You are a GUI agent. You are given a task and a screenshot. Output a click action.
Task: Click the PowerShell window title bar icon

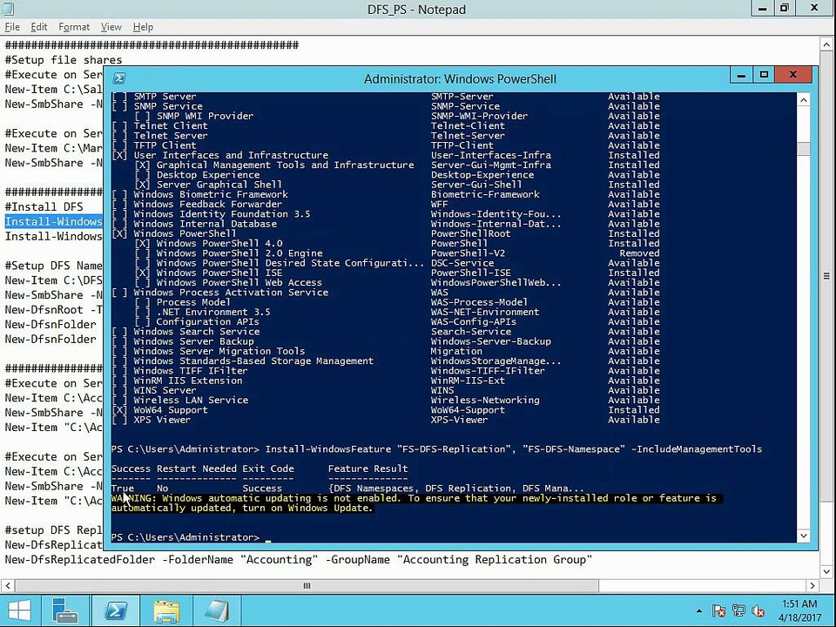pyautogui.click(x=119, y=78)
